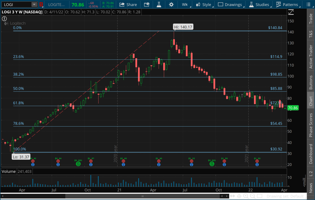Click the pan chart icon beside crosshair

coord(232,196)
